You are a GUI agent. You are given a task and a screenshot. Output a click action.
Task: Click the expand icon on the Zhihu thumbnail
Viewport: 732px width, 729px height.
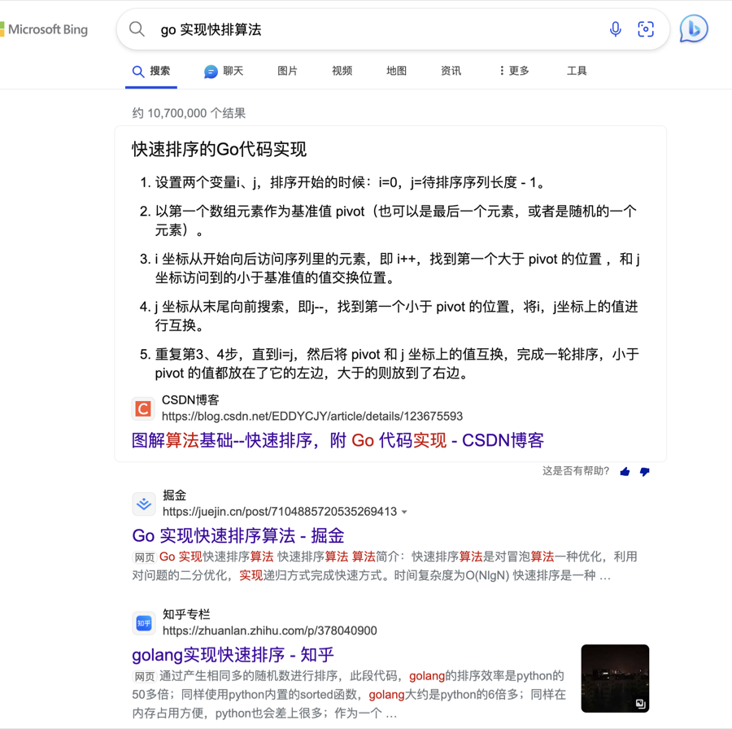(x=642, y=705)
